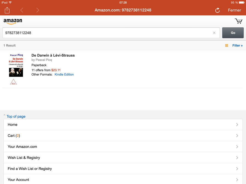Open the Filter options
The height and width of the screenshot is (184, 246).
tap(237, 46)
